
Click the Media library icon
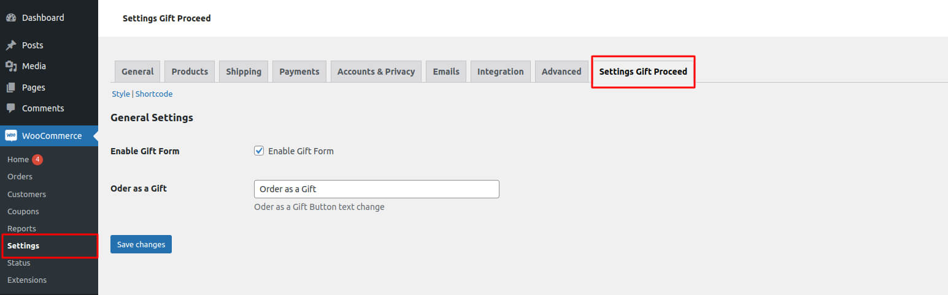point(10,66)
